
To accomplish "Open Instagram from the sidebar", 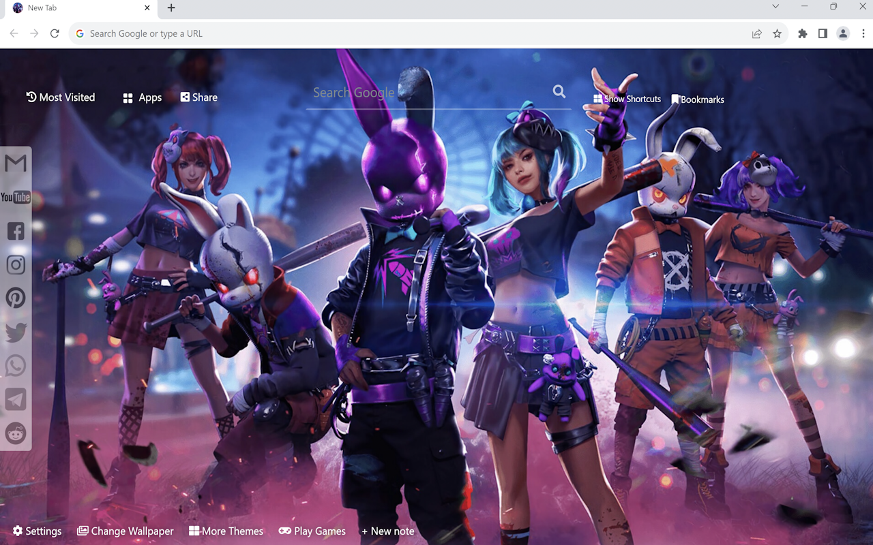I will [x=16, y=265].
